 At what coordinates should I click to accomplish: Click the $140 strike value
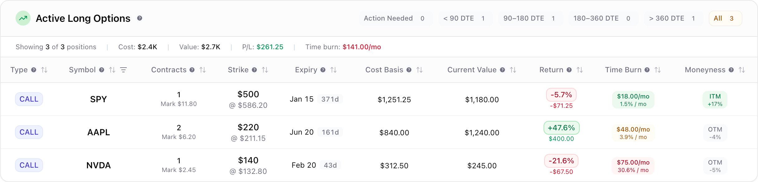point(248,160)
